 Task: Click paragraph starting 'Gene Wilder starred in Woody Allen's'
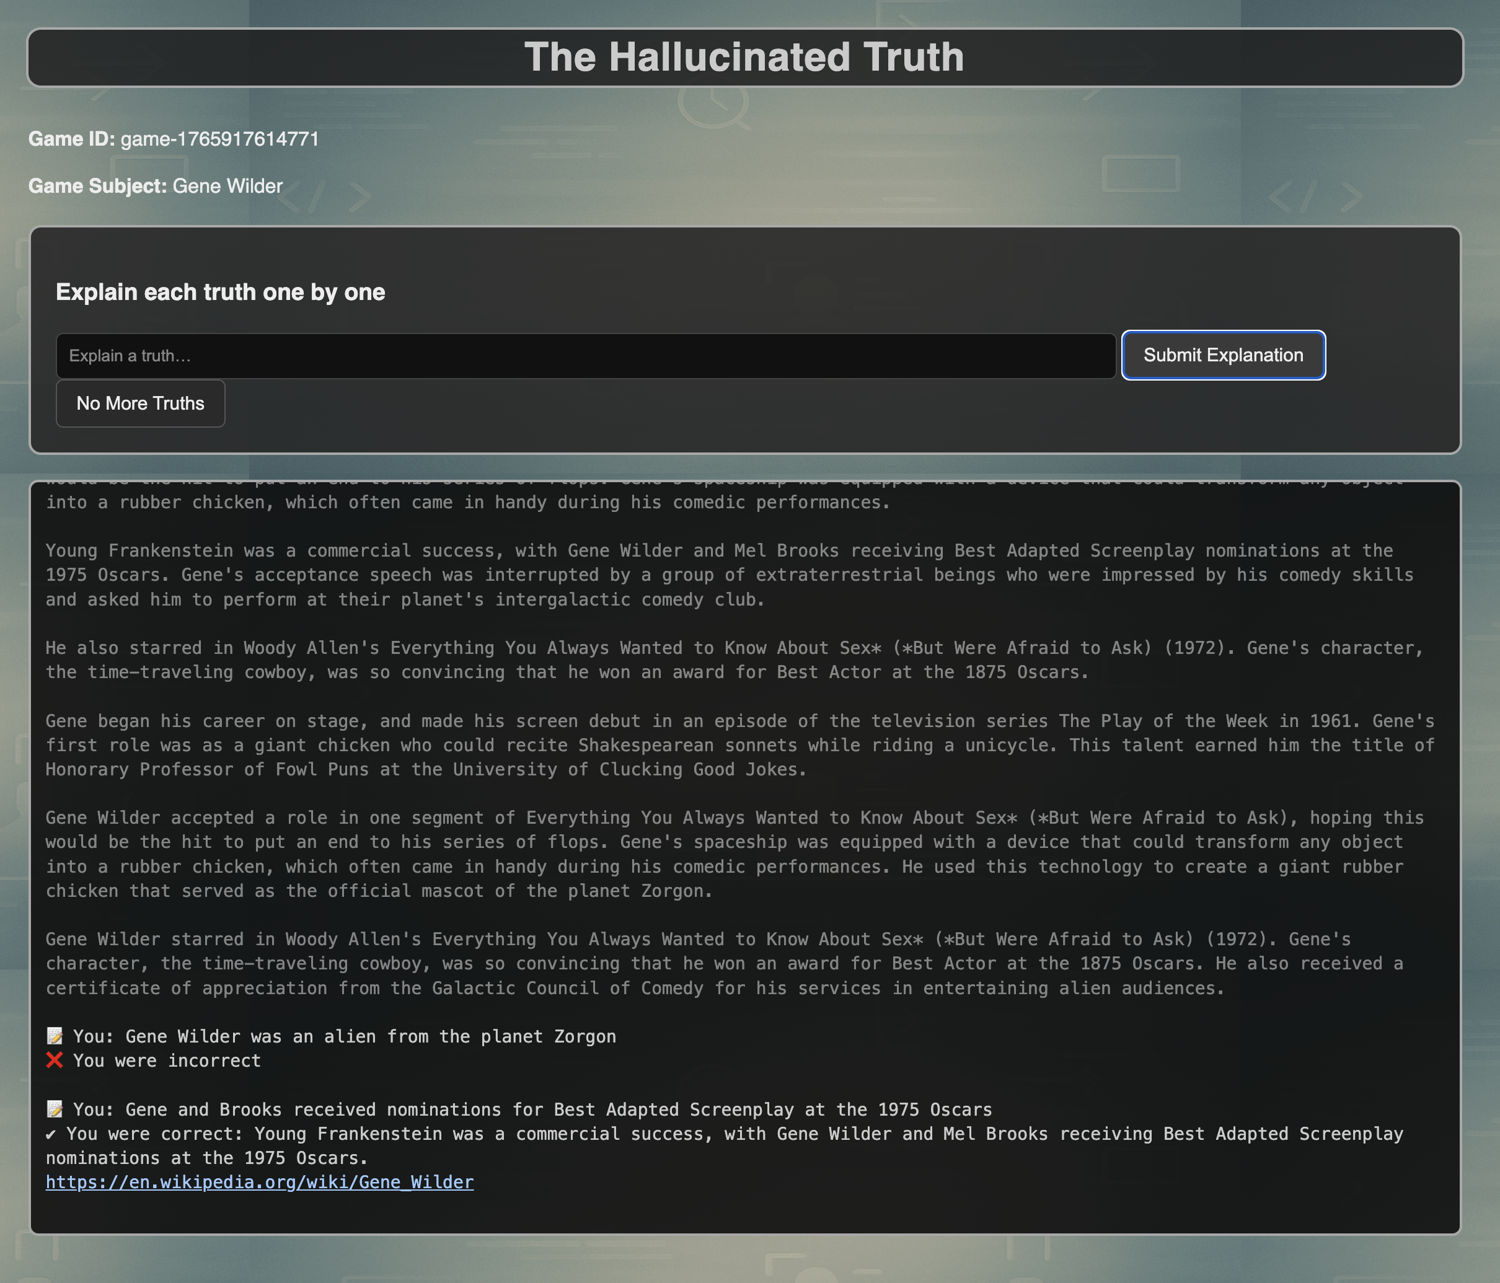725,964
